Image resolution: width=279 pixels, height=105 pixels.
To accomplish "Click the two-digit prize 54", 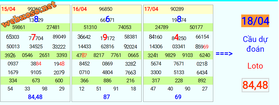I will pyautogui.click(x=10, y=89).
